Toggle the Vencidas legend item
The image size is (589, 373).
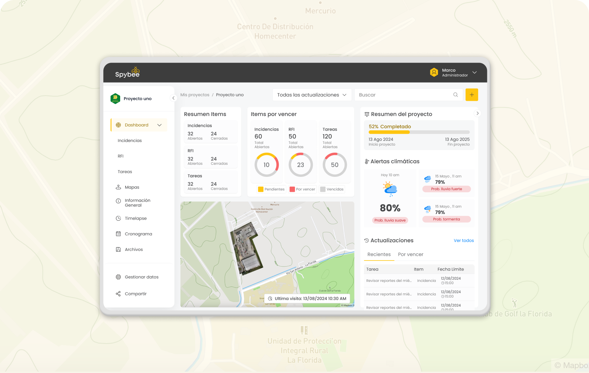click(332, 189)
